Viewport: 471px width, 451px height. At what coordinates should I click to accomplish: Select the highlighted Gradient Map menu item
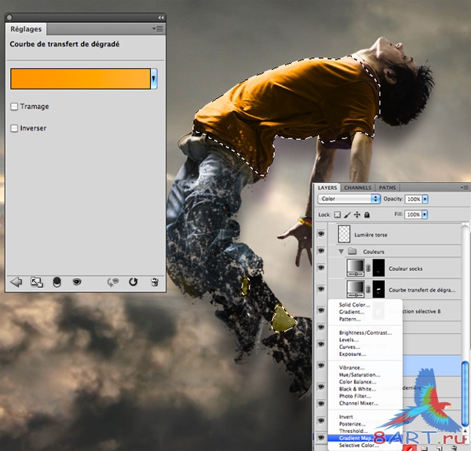365,438
